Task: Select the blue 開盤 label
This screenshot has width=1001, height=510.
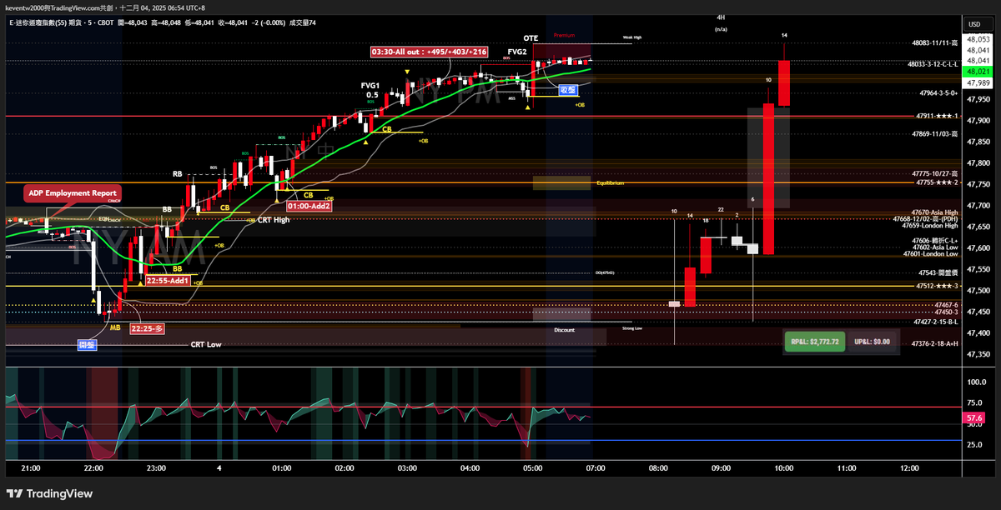Action: point(88,344)
